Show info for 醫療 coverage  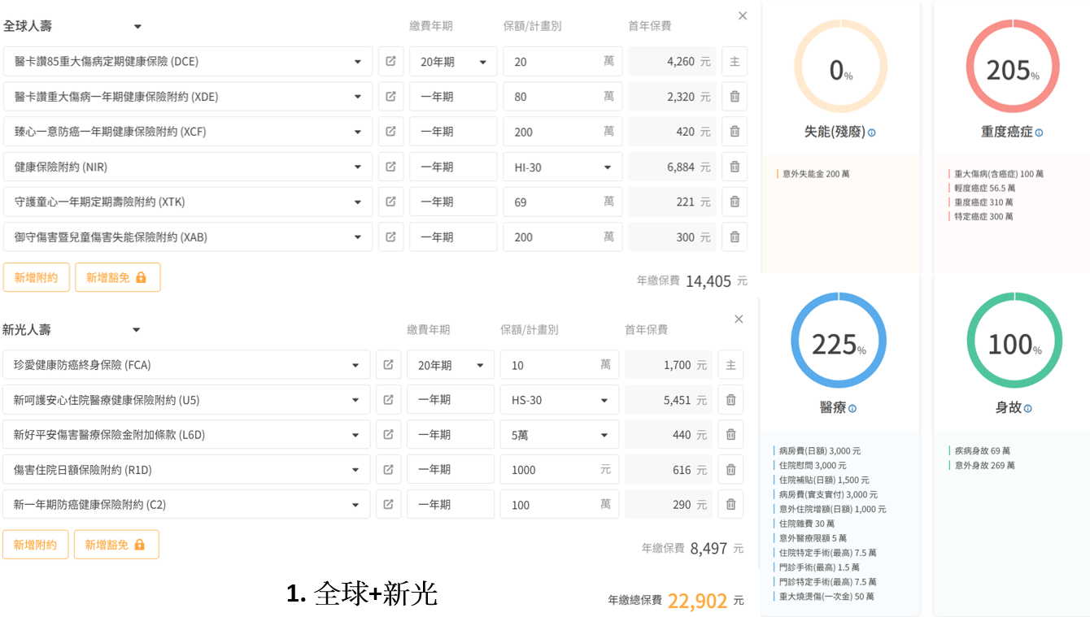[x=852, y=409]
